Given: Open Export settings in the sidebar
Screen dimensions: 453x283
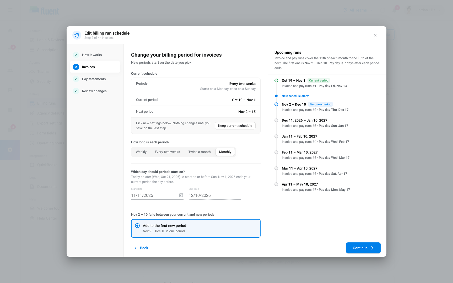Looking at the screenshot, I should [x=46, y=123].
